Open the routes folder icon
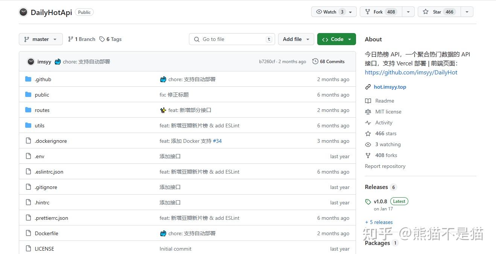The image size is (496, 254). pyautogui.click(x=28, y=110)
